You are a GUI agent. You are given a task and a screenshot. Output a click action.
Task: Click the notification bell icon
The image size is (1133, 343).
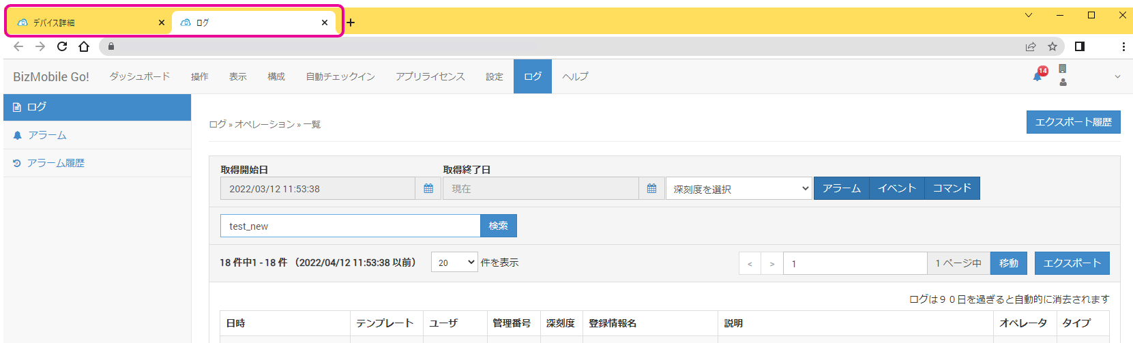tap(1038, 76)
